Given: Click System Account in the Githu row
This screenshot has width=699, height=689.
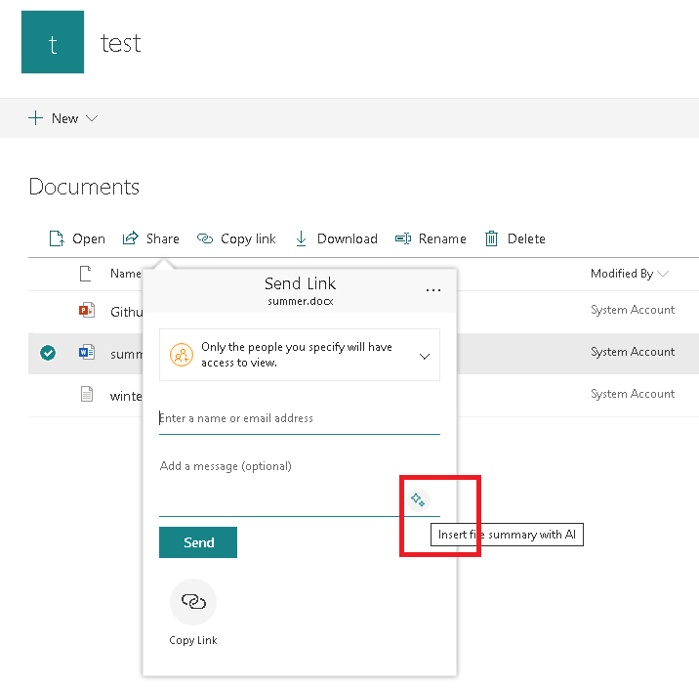Looking at the screenshot, I should coord(633,310).
